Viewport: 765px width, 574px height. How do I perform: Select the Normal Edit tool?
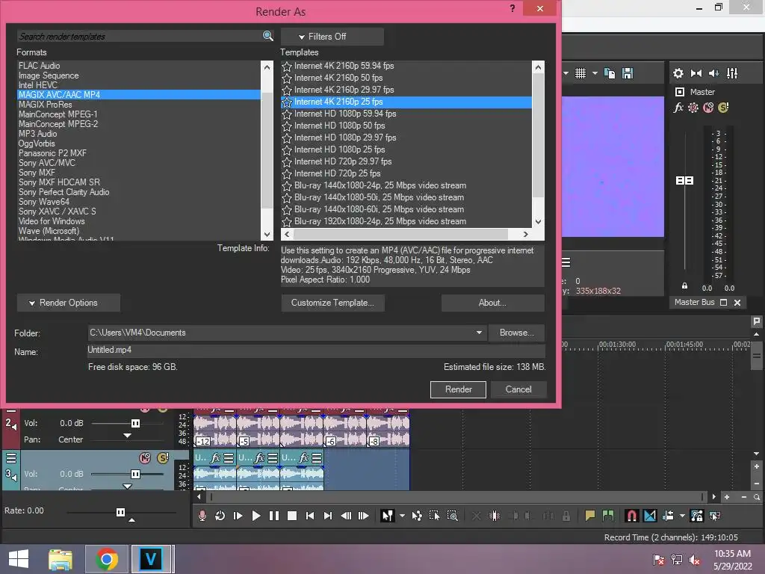(388, 516)
